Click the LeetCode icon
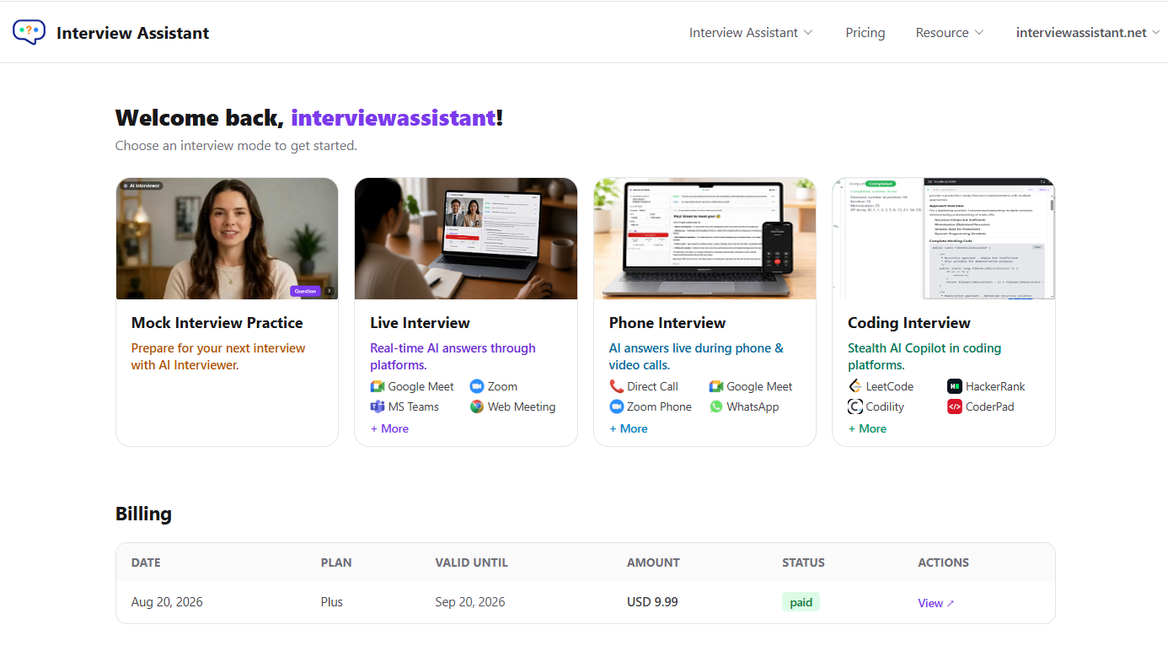This screenshot has width=1168, height=662. [x=855, y=386]
